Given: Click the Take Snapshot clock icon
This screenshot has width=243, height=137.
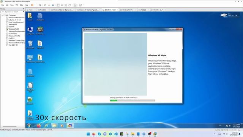Looking at the screenshot, I should click(x=45, y=5).
